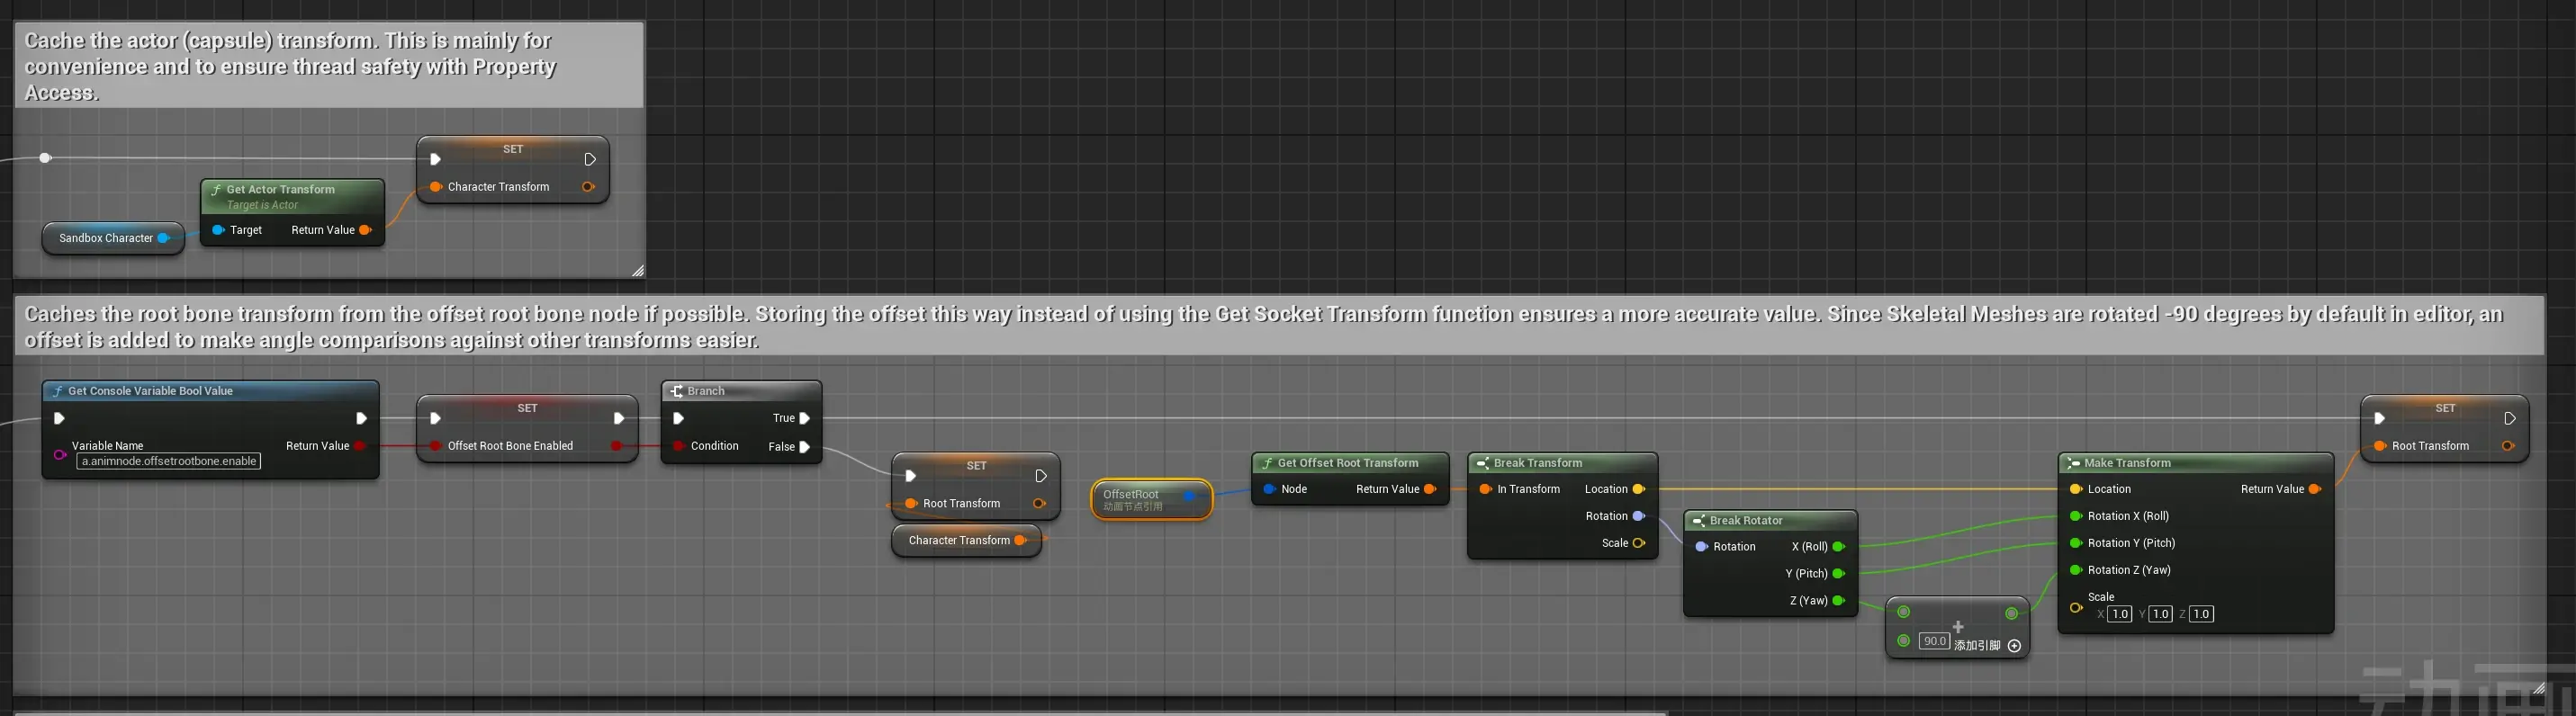
Task: Click the Get Console Variable Bool Value function icon
Action: pos(57,391)
